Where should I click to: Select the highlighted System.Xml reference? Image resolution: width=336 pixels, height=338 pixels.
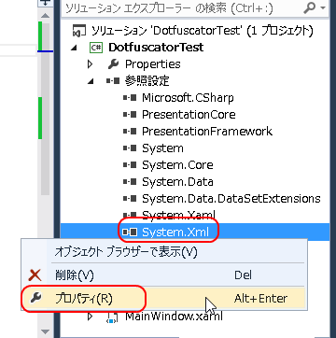pos(175,232)
